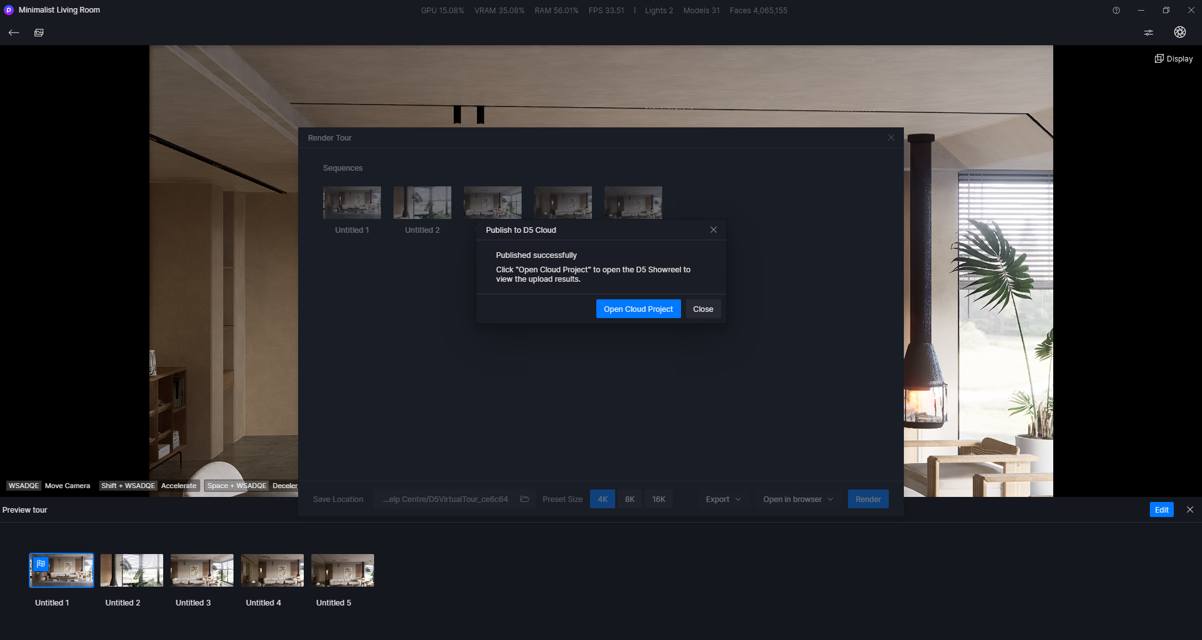The image size is (1202, 640).
Task: Open the help question mark icon
Action: click(1116, 10)
